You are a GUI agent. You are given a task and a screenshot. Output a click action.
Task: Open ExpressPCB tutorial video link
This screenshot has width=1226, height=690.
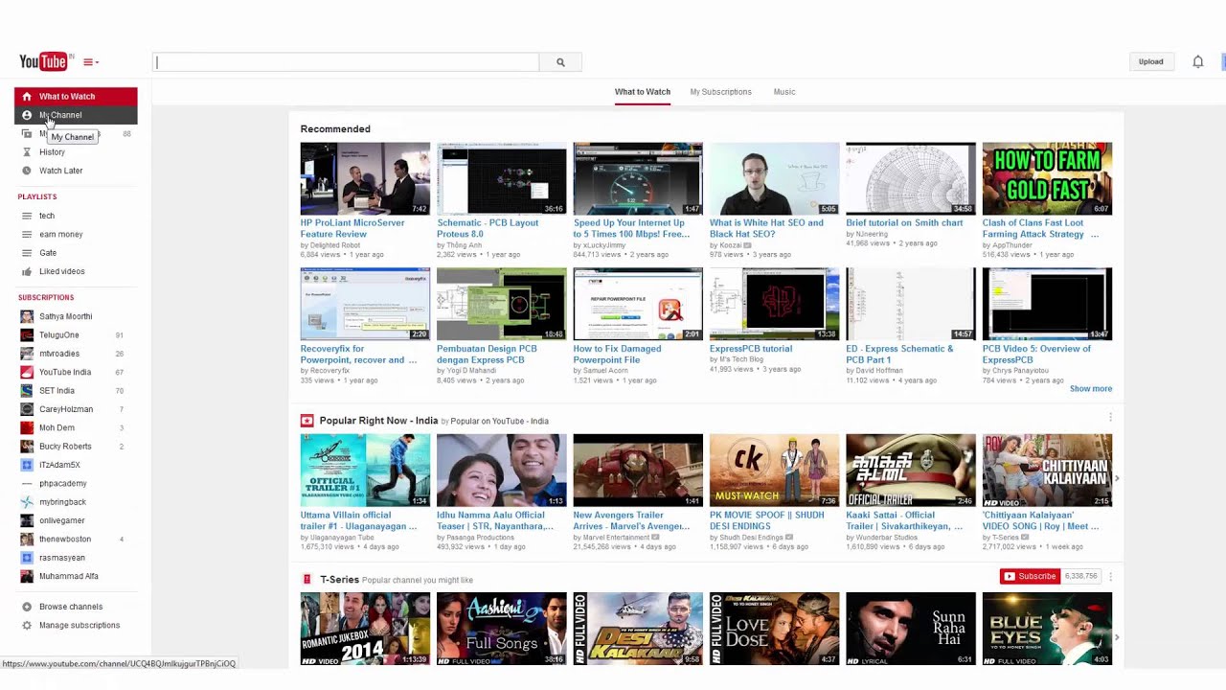[x=751, y=349]
